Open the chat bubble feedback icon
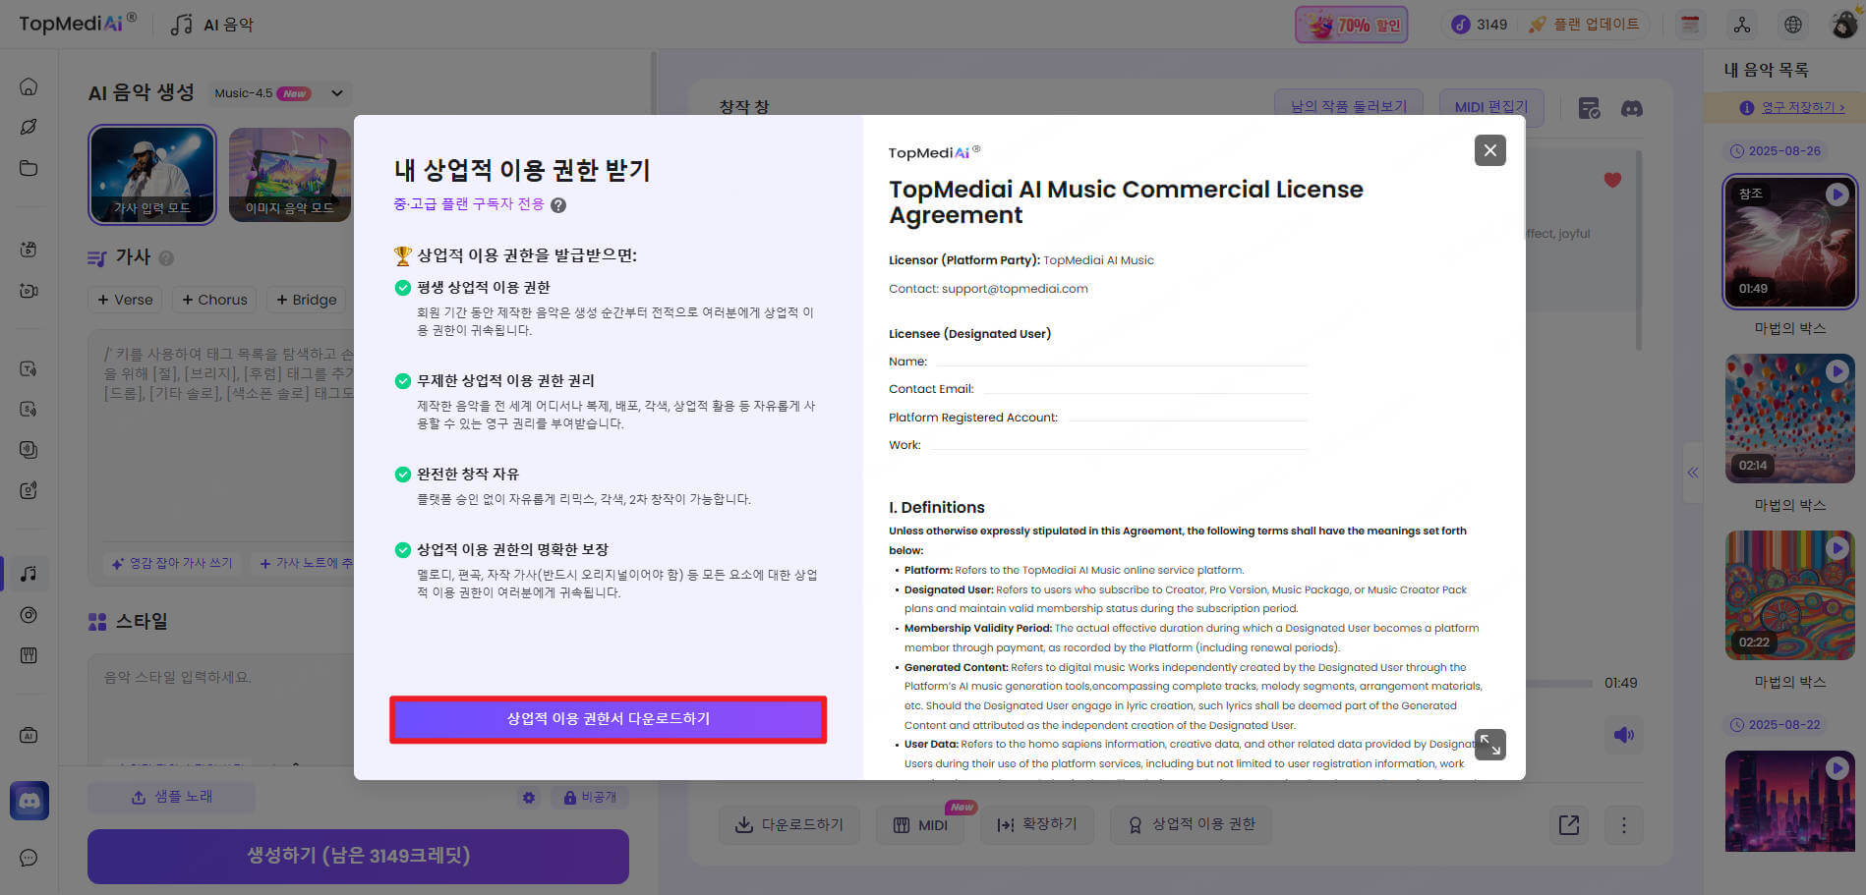1866x895 pixels. (x=29, y=858)
